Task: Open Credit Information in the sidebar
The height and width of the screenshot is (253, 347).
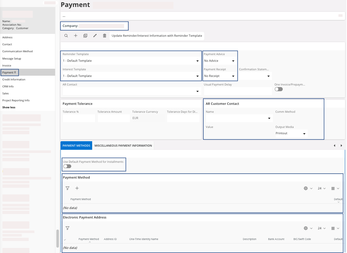Action: (x=14, y=79)
